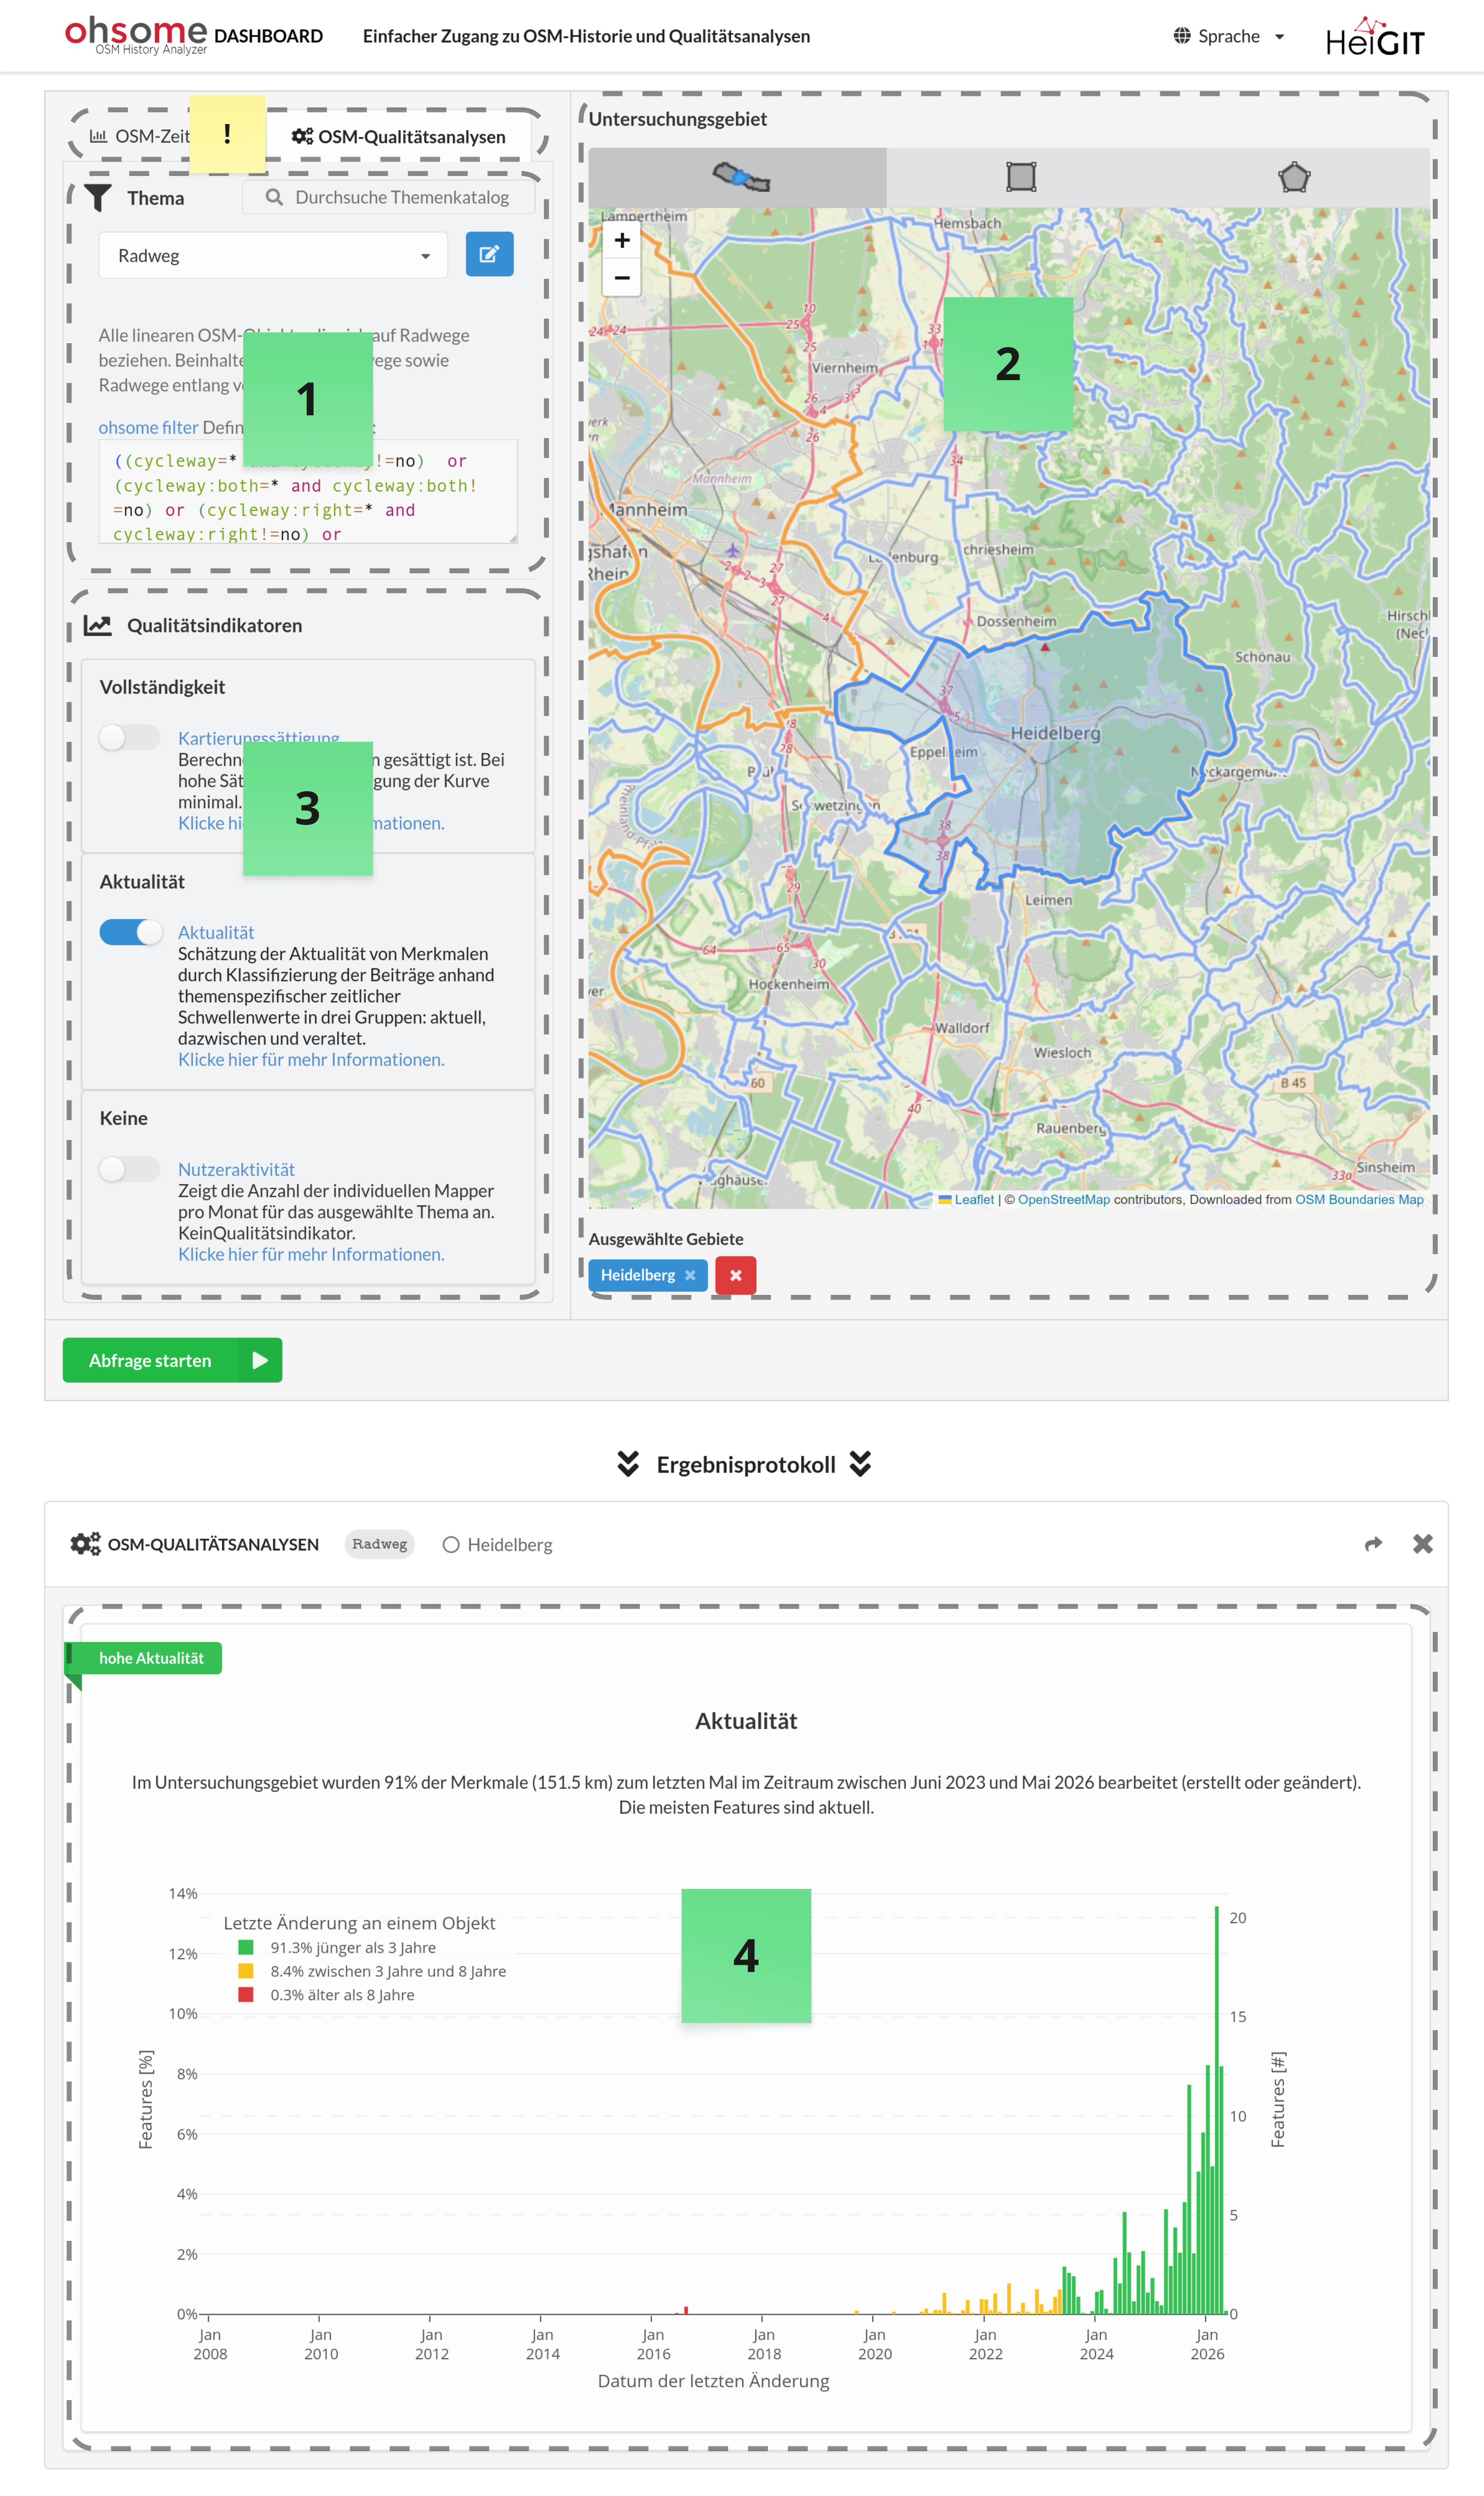Image resolution: width=1484 pixels, height=2496 pixels.
Task: Click the Abfrage starten button
Action: [172, 1360]
